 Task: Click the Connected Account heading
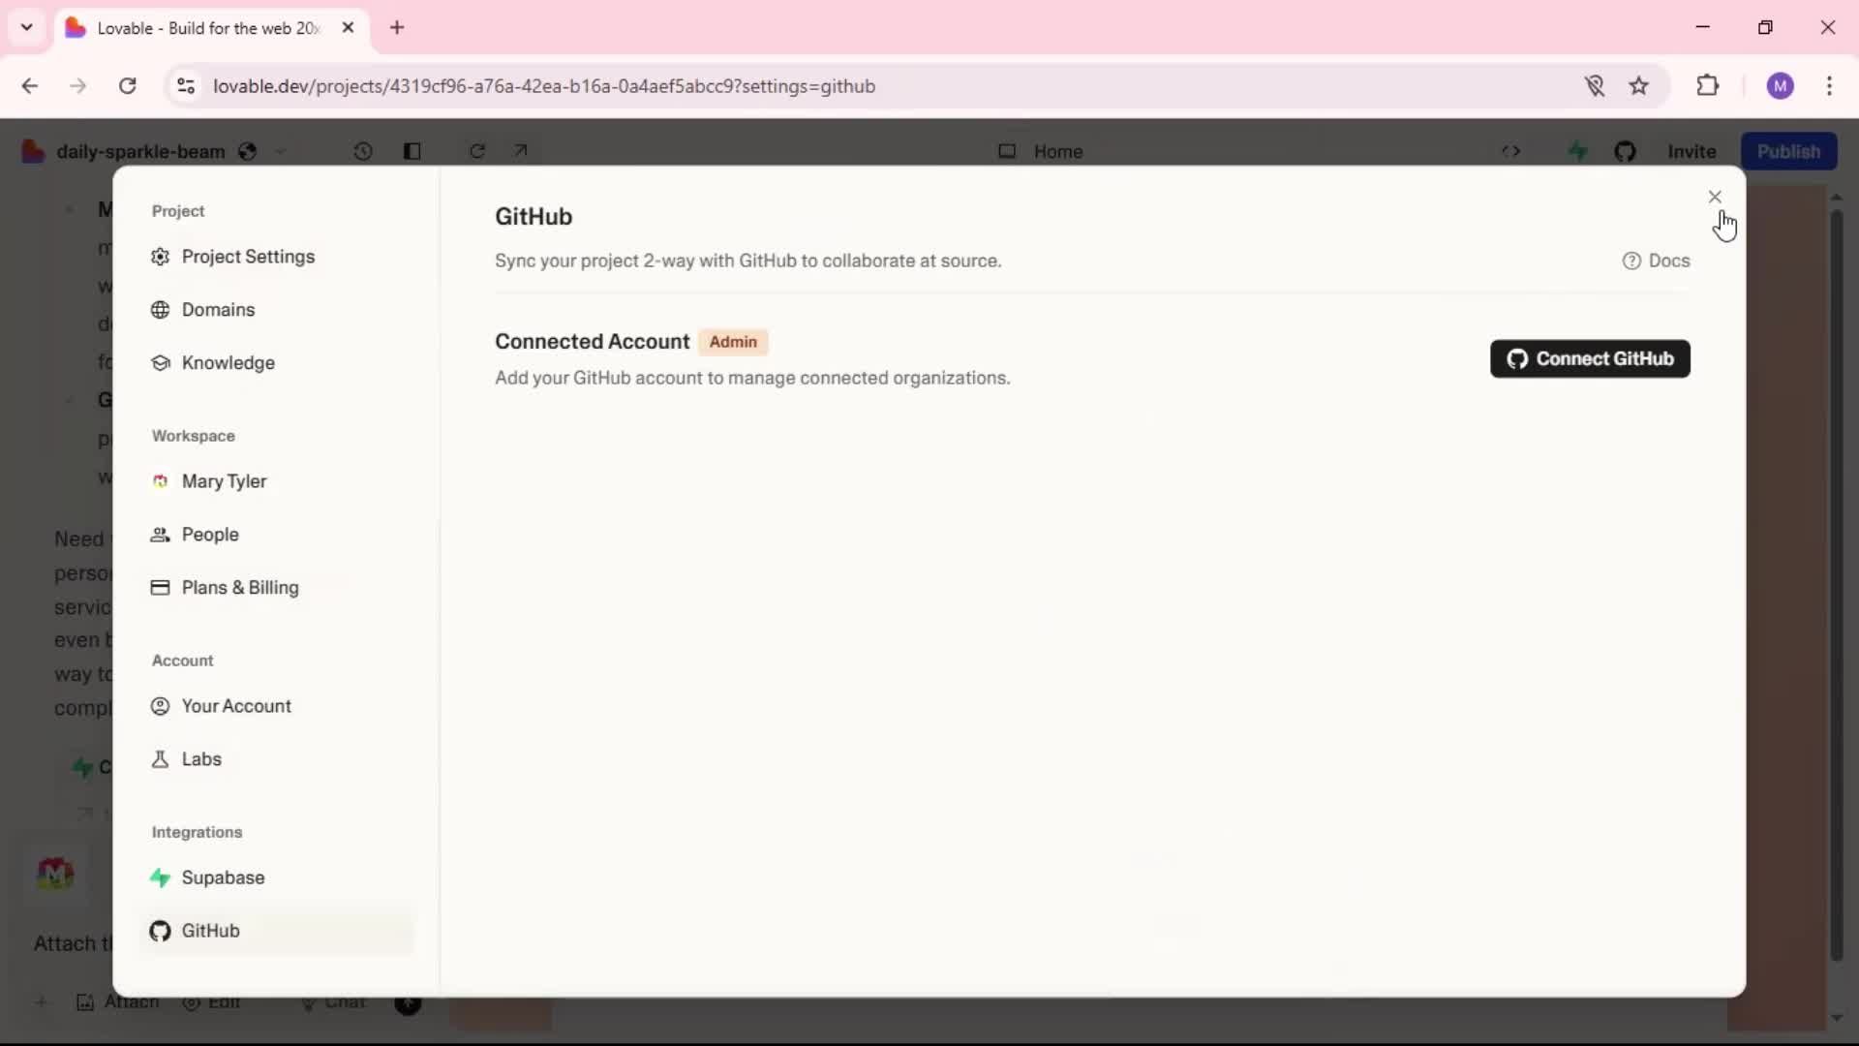(x=592, y=342)
